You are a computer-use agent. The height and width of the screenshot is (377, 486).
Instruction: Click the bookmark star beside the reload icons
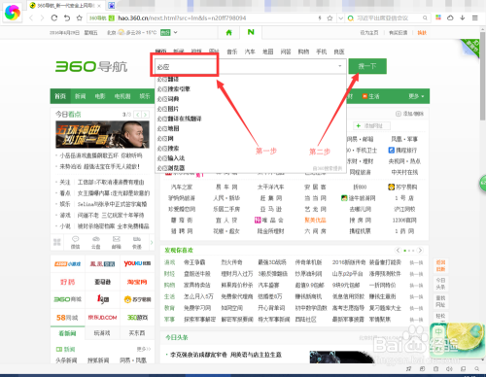pyautogui.click(x=79, y=17)
